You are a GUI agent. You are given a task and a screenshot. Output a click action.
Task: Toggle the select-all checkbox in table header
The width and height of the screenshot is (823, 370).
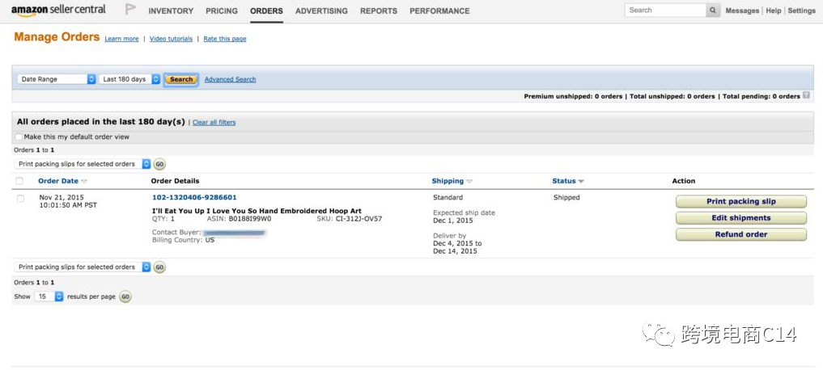coord(20,181)
